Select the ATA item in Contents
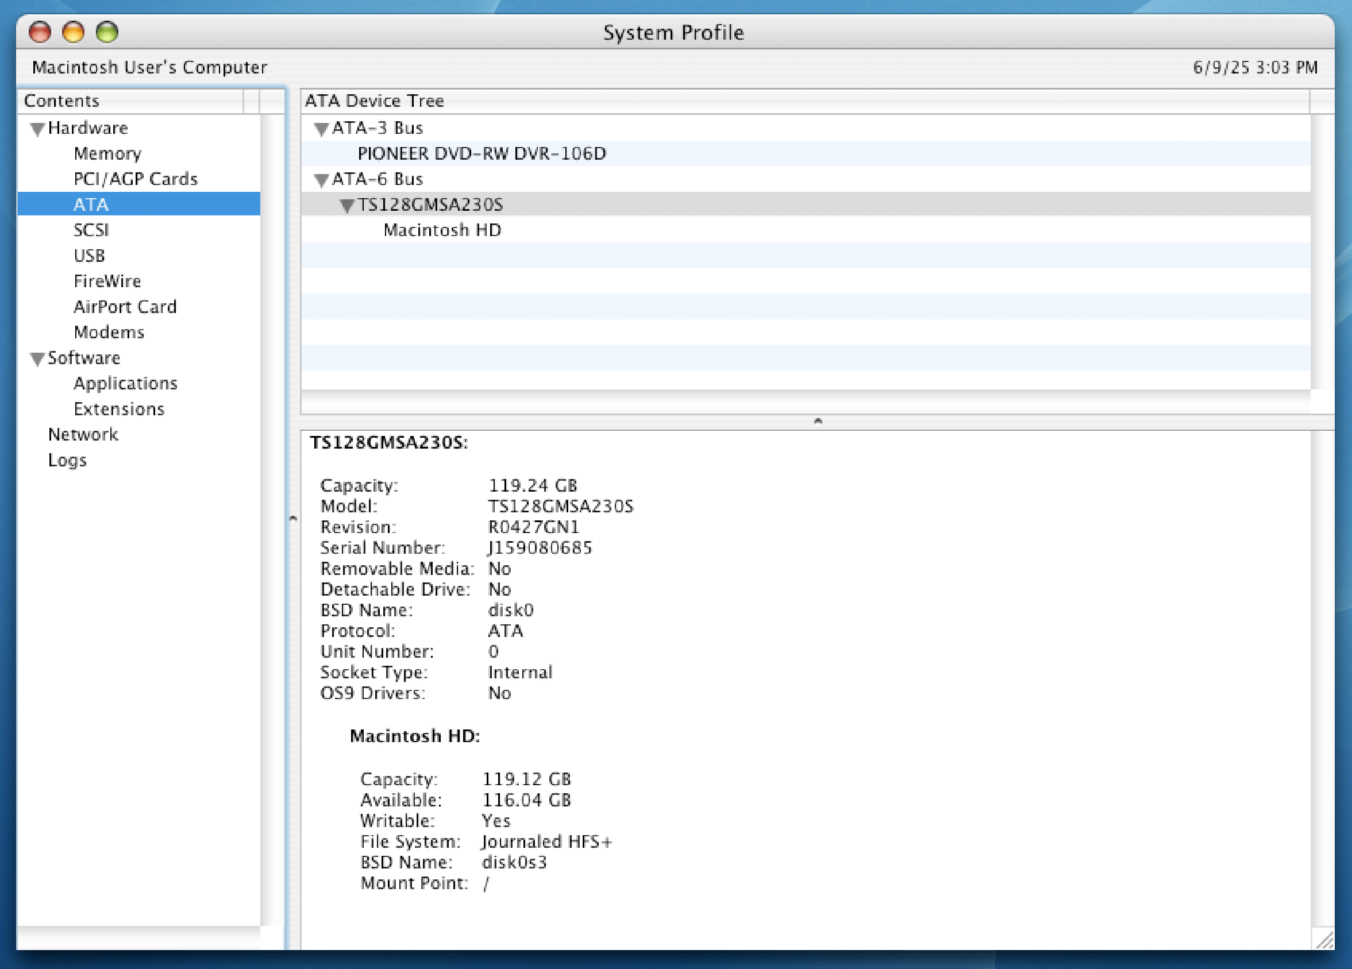This screenshot has height=969, width=1352. (x=139, y=204)
